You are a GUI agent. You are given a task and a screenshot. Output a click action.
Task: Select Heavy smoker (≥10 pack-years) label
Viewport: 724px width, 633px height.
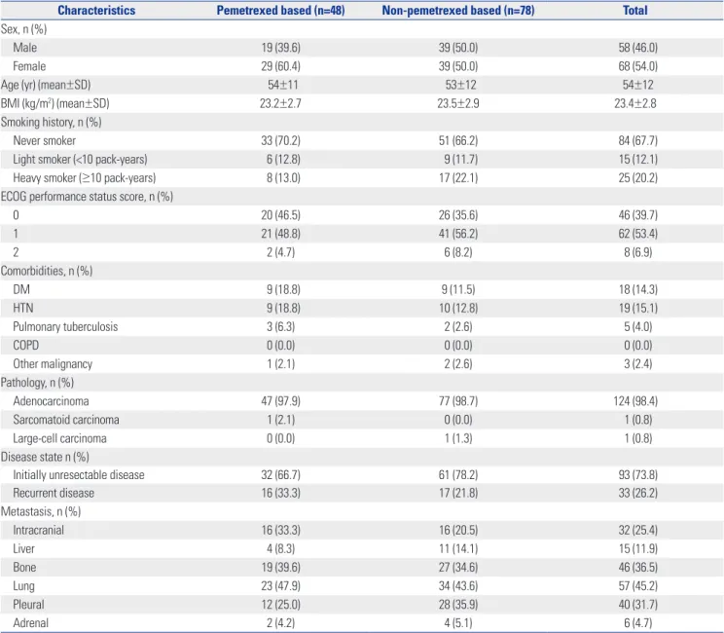tap(85, 178)
